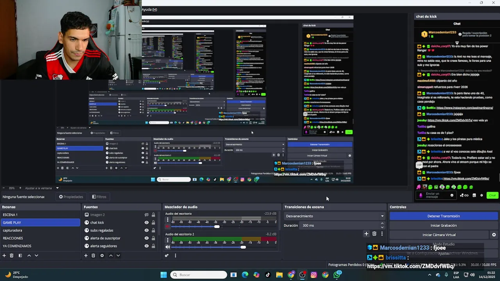Open options menu for Audio del escritorio 2
Screen dimensions: 500x281
tap(168, 240)
